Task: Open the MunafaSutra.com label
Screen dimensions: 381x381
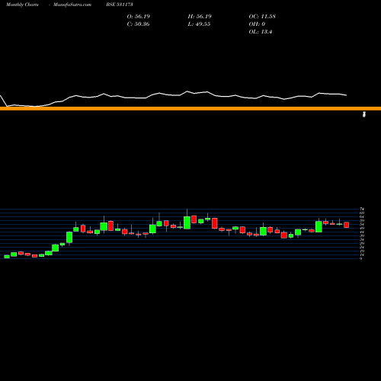Action: pos(72,5)
